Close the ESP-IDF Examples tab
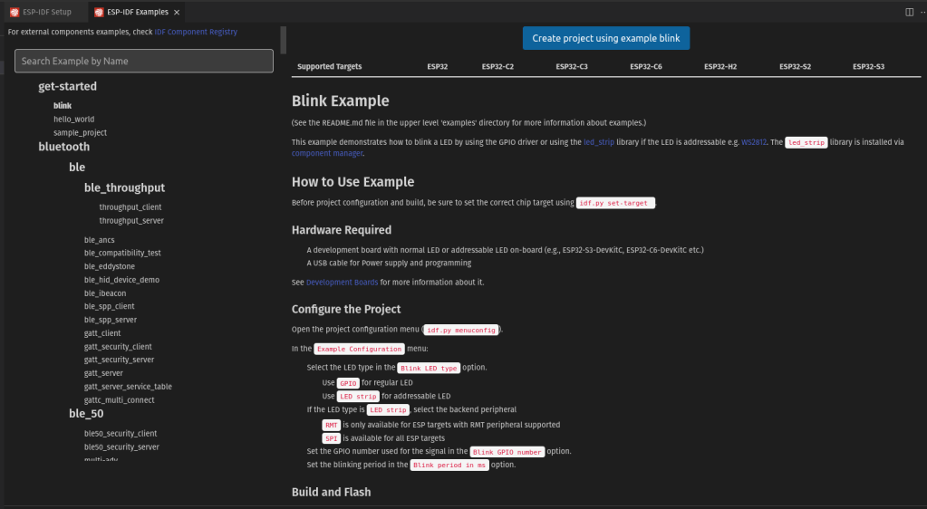The height and width of the screenshot is (509, 927). 178,13
